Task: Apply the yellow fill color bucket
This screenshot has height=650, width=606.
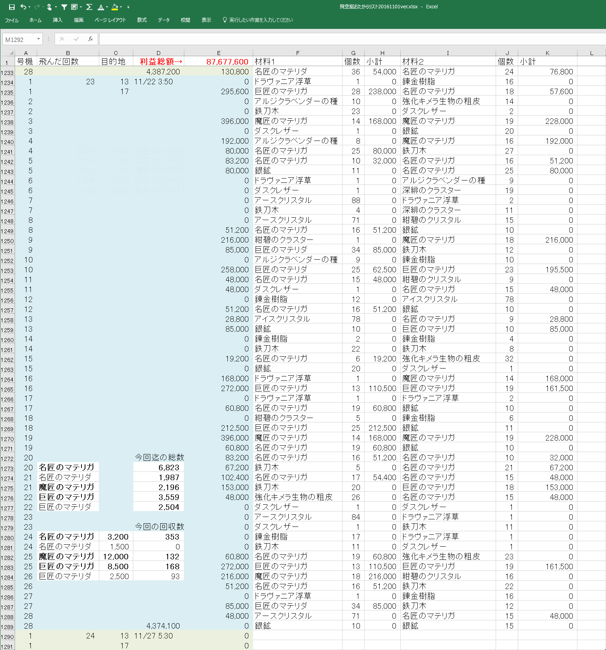Action: tap(114, 7)
